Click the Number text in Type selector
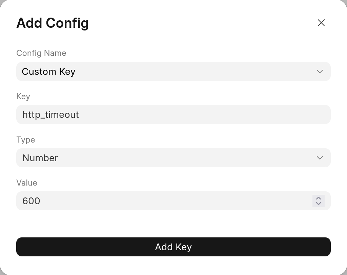Image resolution: width=347 pixels, height=275 pixels. pos(40,158)
